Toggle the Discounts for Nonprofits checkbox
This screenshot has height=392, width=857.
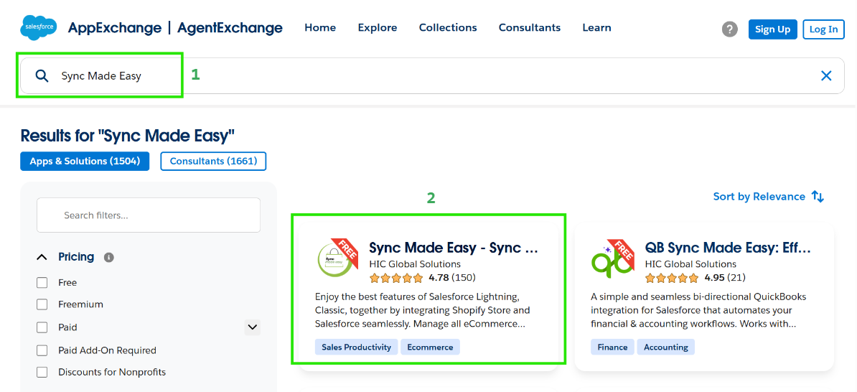[x=42, y=373]
